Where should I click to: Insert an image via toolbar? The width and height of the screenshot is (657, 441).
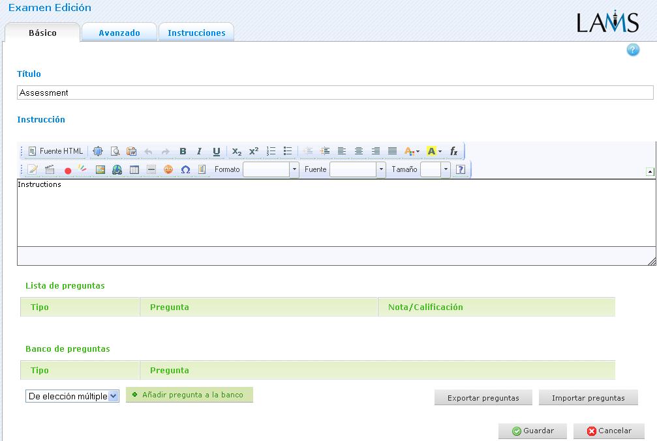[100, 170]
